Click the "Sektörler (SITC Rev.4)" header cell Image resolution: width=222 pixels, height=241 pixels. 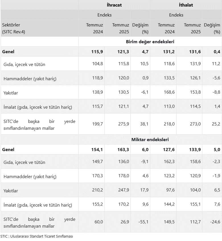[x=14, y=28]
